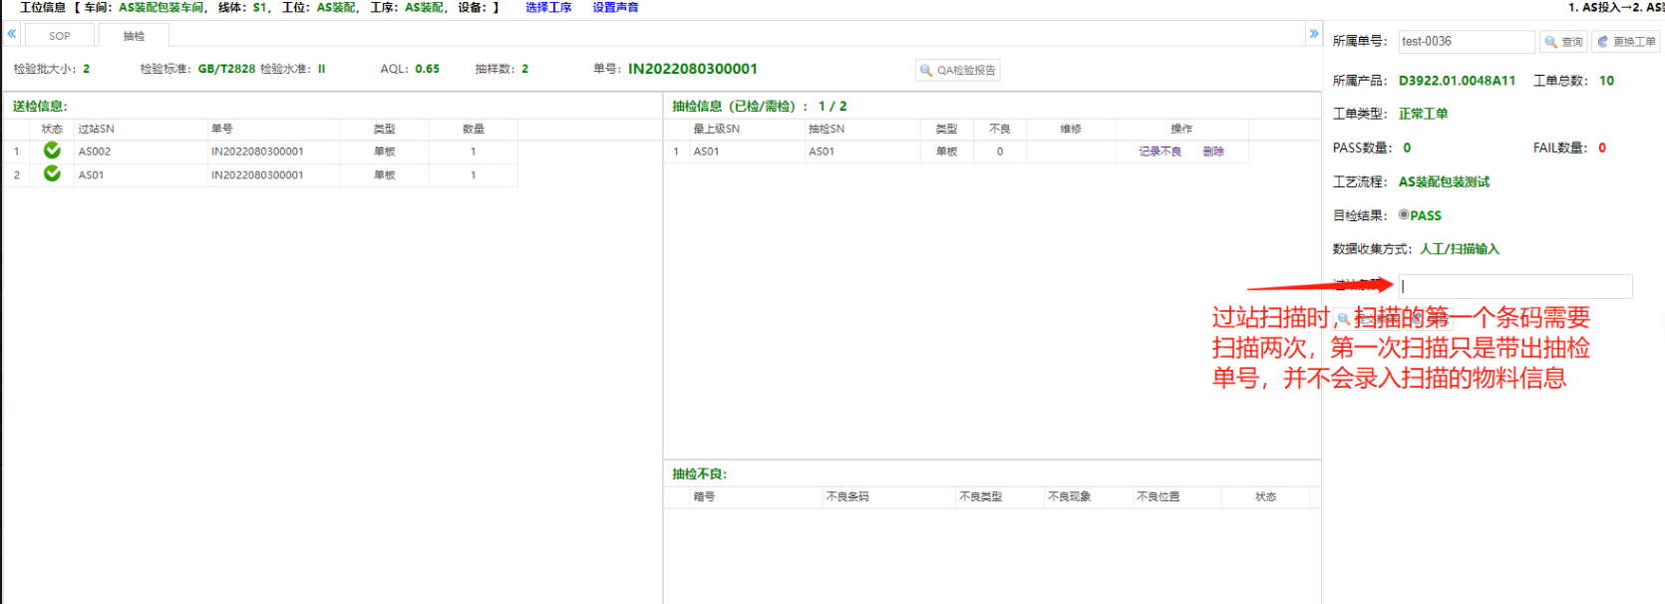
Task: Click the 所属单号 field containing test-0036
Action: pos(1465,42)
